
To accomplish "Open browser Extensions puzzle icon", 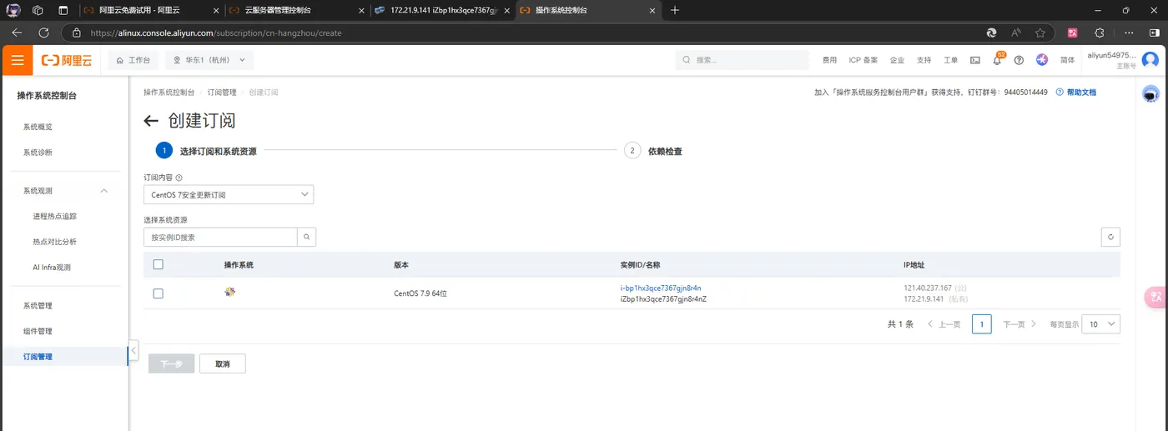I will pos(1099,33).
